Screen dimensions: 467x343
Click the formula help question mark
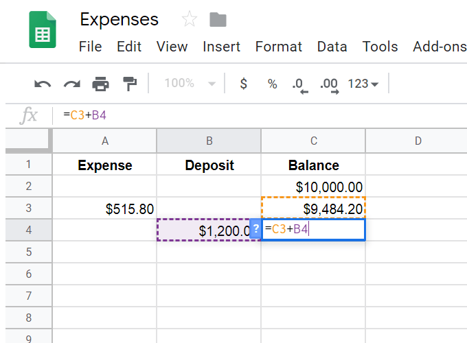point(255,230)
